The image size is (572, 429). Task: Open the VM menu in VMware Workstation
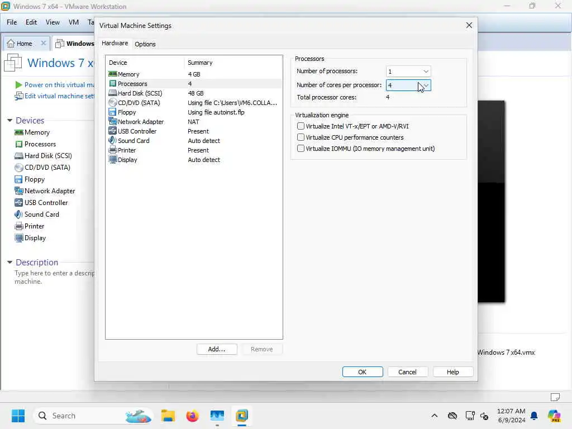pyautogui.click(x=74, y=22)
